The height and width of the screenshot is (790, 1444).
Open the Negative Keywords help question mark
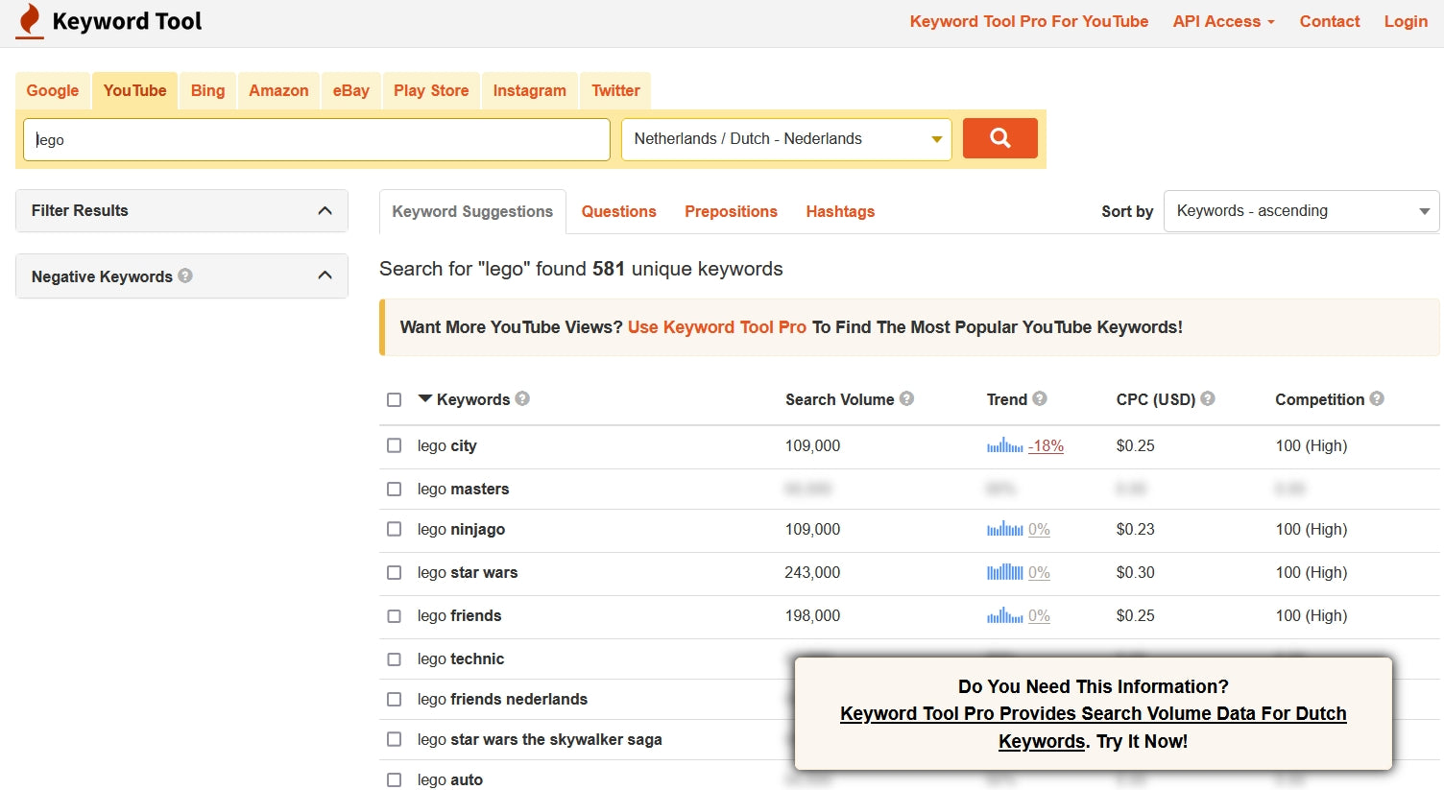tap(185, 275)
